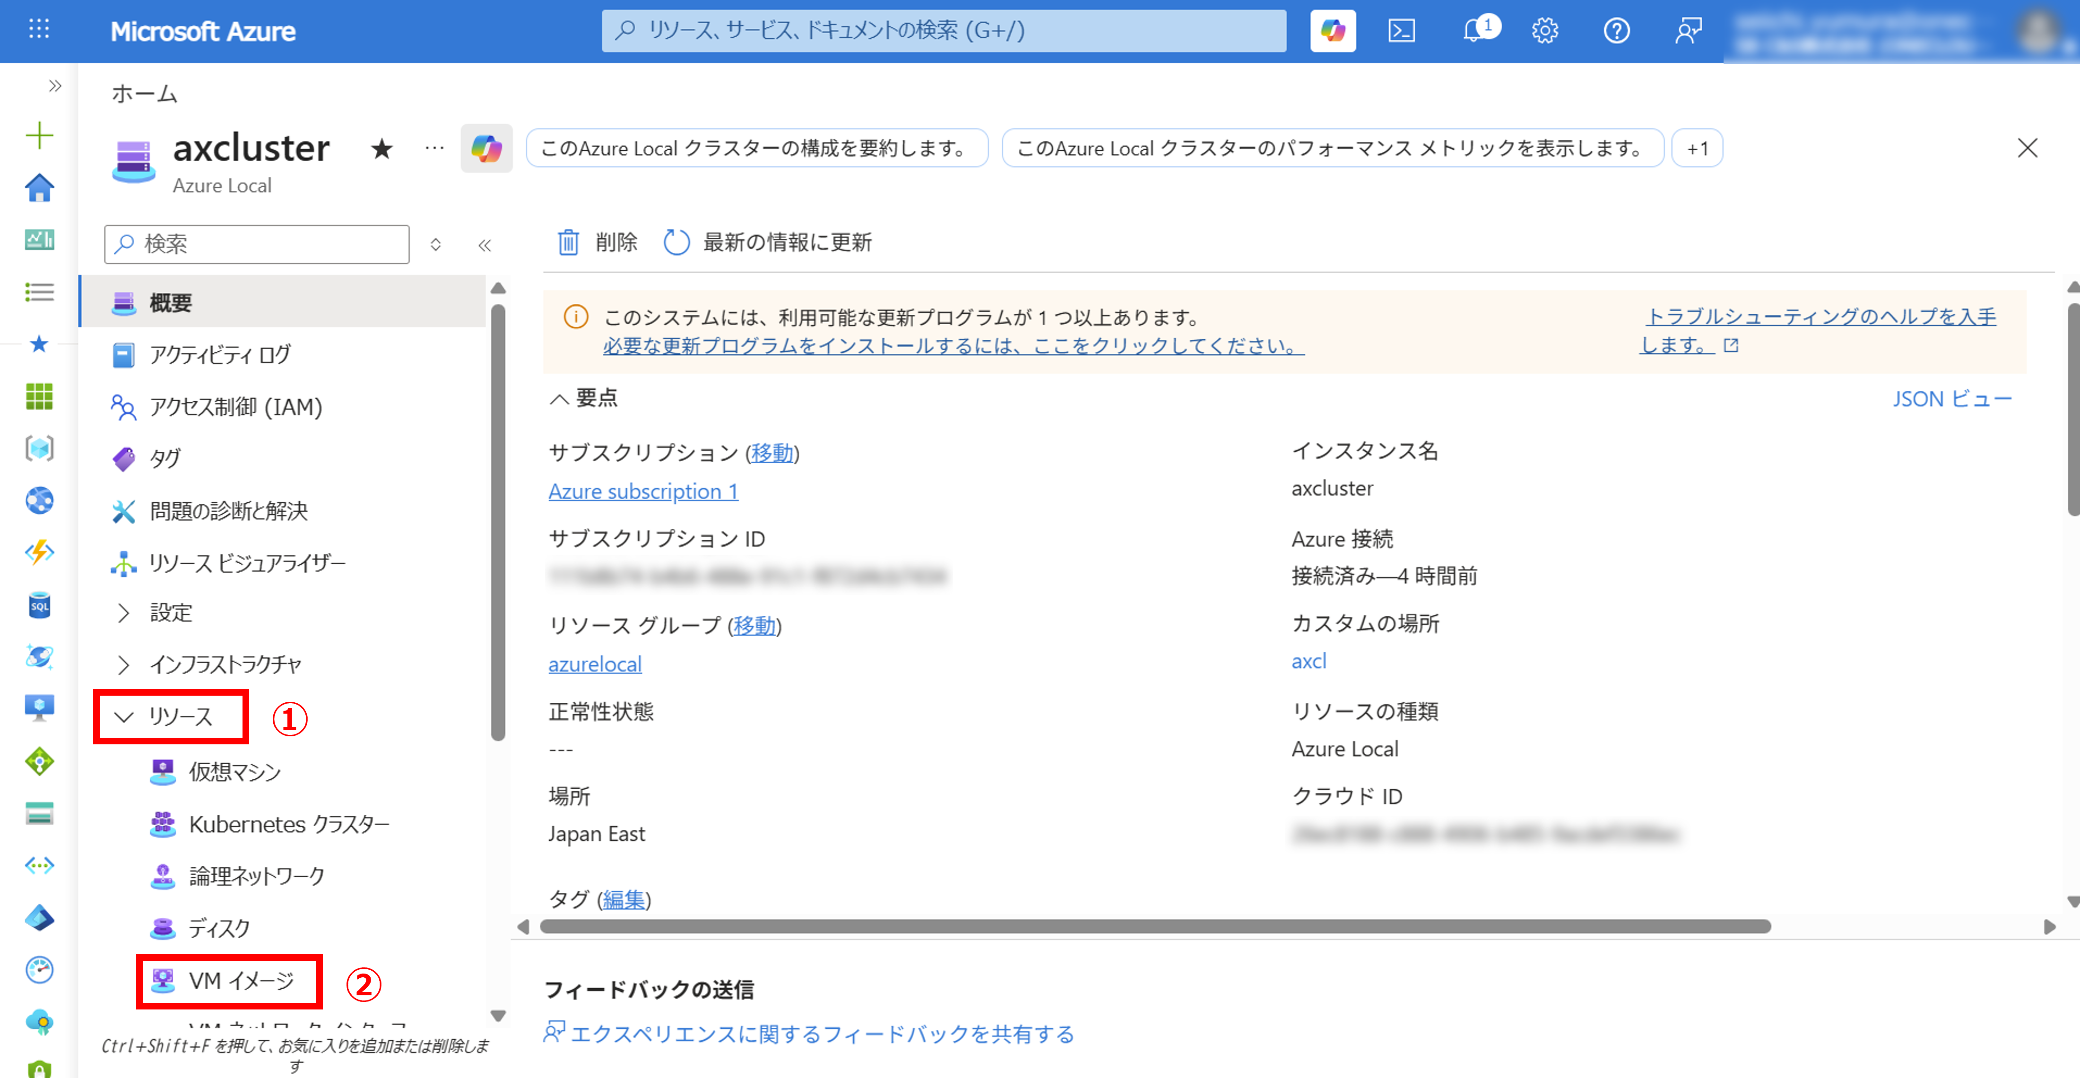Viewport: 2080px width, 1078px height.
Task: Click the resource menu 検索 box
Action: [257, 245]
